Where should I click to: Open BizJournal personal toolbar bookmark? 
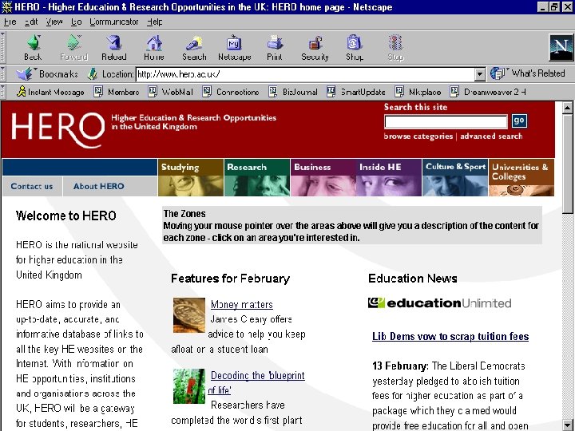coord(293,92)
